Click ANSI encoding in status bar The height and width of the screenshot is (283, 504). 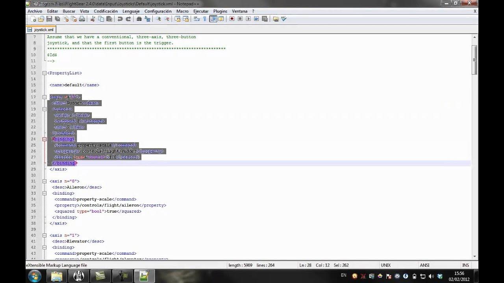click(424, 265)
